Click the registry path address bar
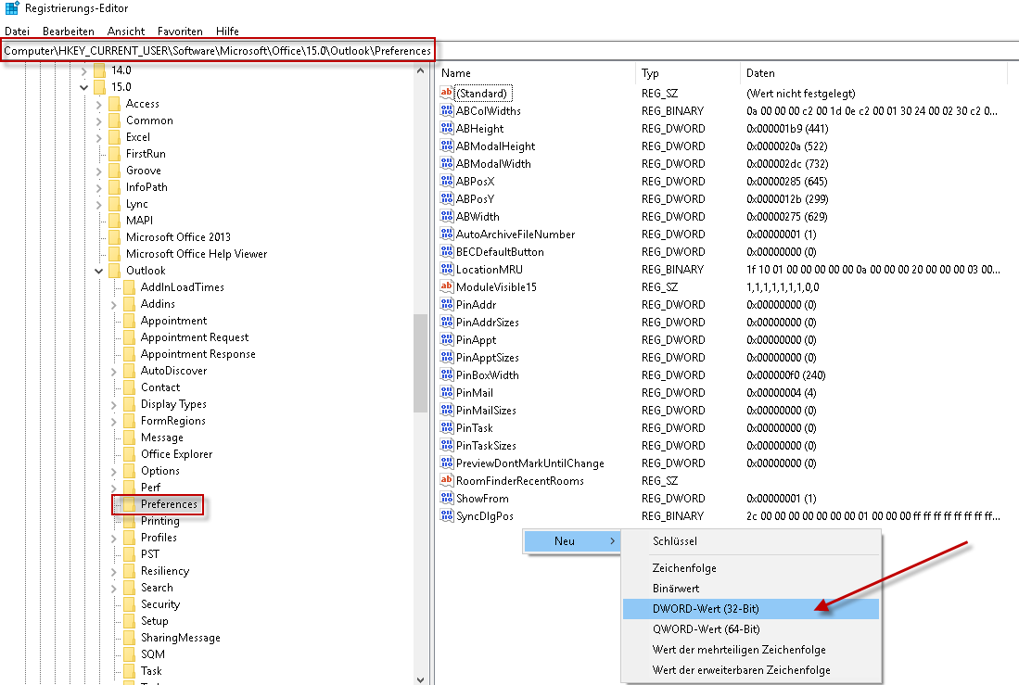This screenshot has width=1019, height=685. (x=510, y=51)
